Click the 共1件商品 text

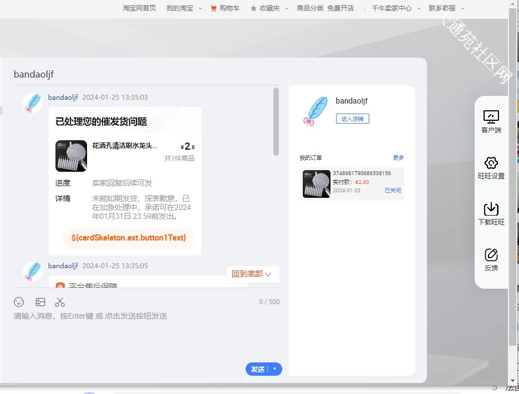[x=180, y=158]
